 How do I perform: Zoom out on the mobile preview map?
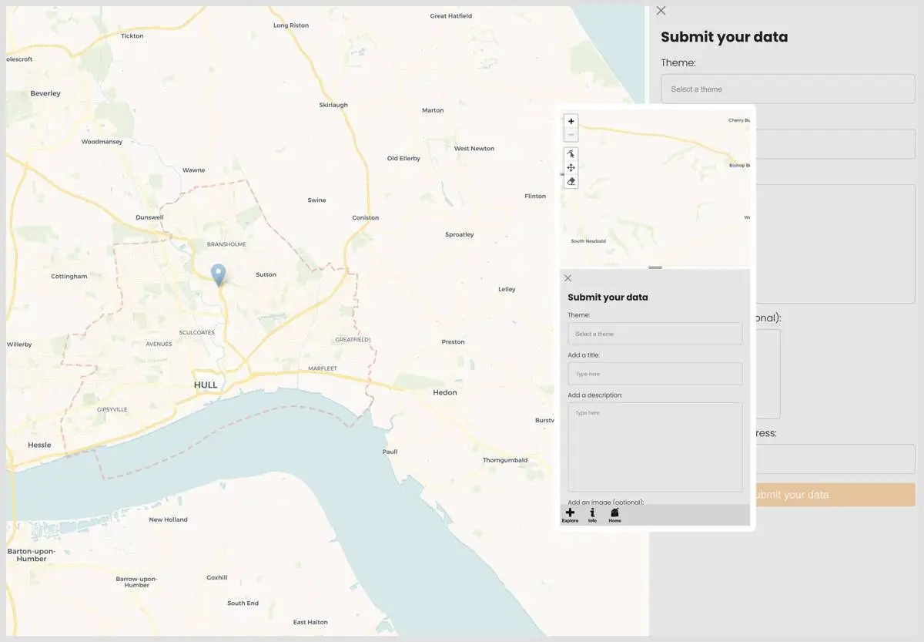point(571,134)
